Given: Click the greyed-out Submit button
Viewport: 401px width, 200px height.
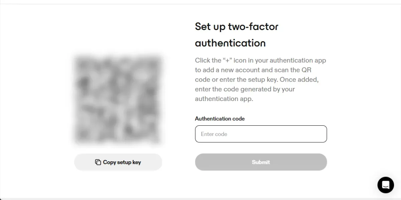Looking at the screenshot, I should (x=261, y=162).
